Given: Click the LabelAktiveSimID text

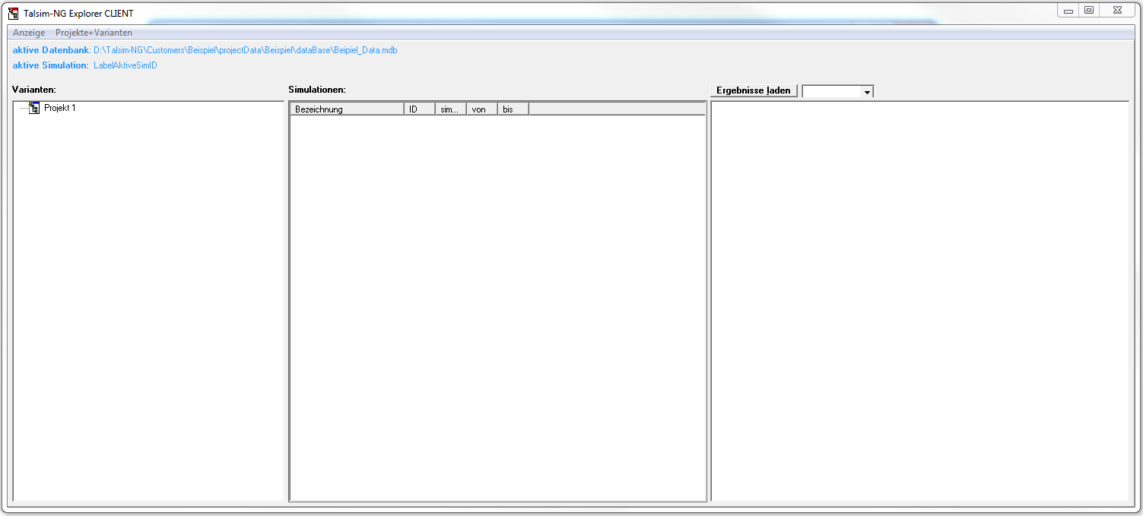Looking at the screenshot, I should (x=125, y=65).
